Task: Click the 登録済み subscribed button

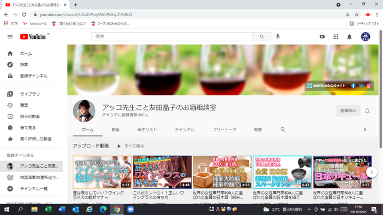Action: 348,110
